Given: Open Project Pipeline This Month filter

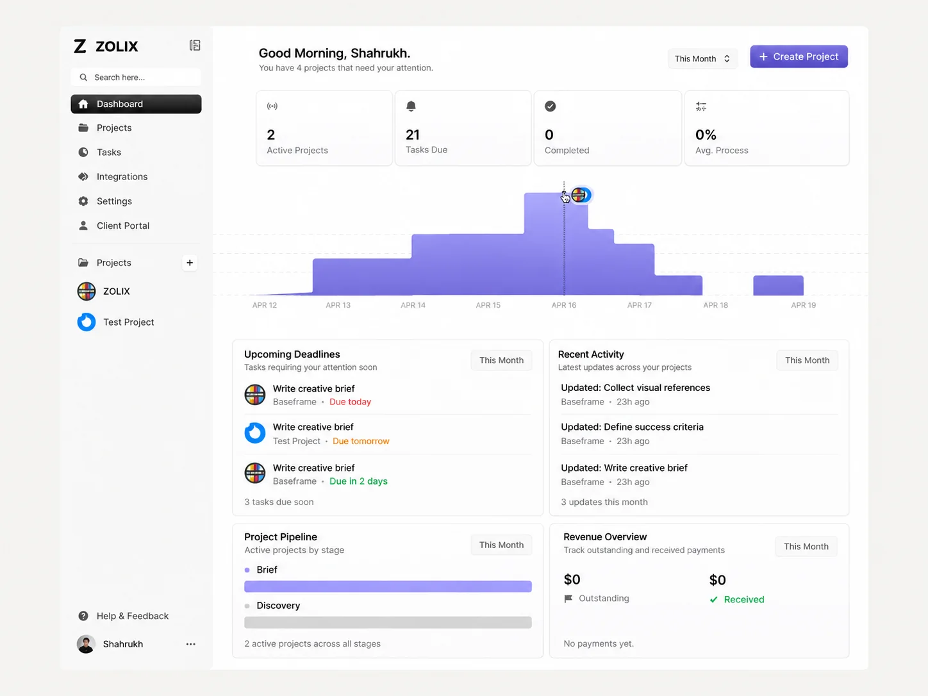Looking at the screenshot, I should [x=501, y=545].
